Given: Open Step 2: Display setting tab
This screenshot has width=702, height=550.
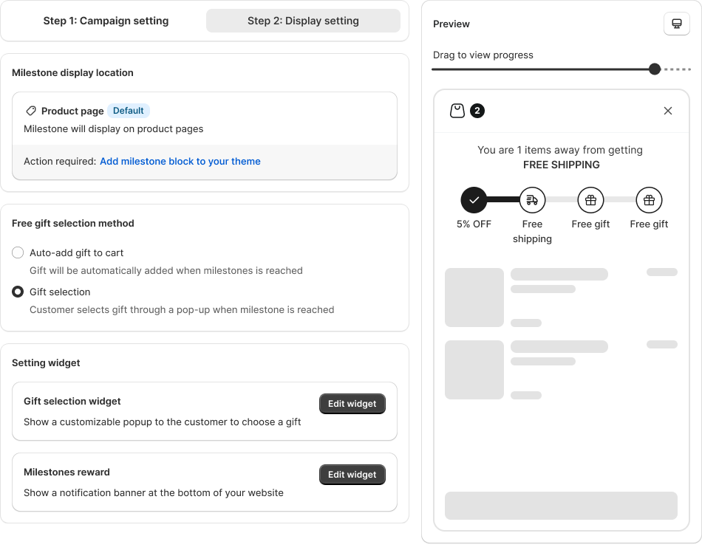Looking at the screenshot, I should 303,21.
